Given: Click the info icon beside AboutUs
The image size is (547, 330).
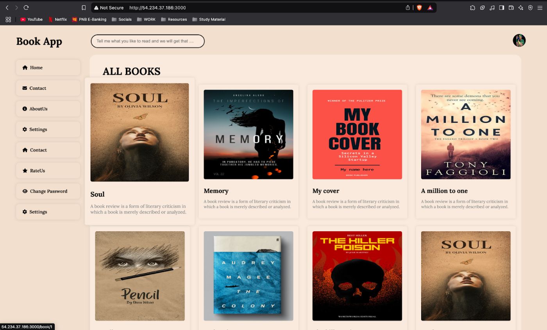Looking at the screenshot, I should point(25,109).
